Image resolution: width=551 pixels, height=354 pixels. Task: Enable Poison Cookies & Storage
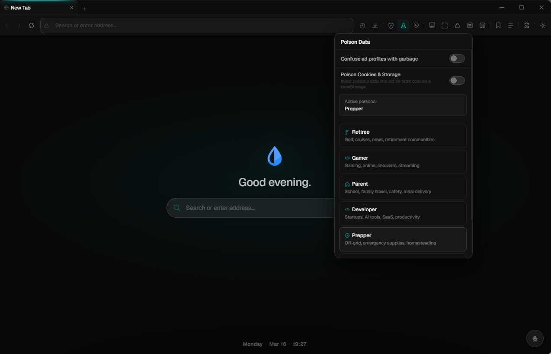point(457,80)
